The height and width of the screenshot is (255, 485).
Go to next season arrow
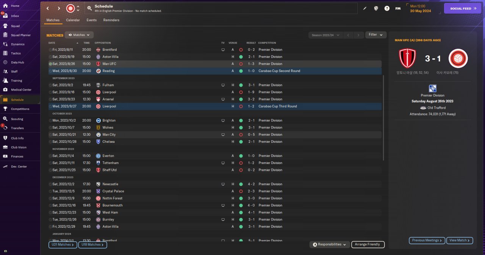[x=358, y=35]
